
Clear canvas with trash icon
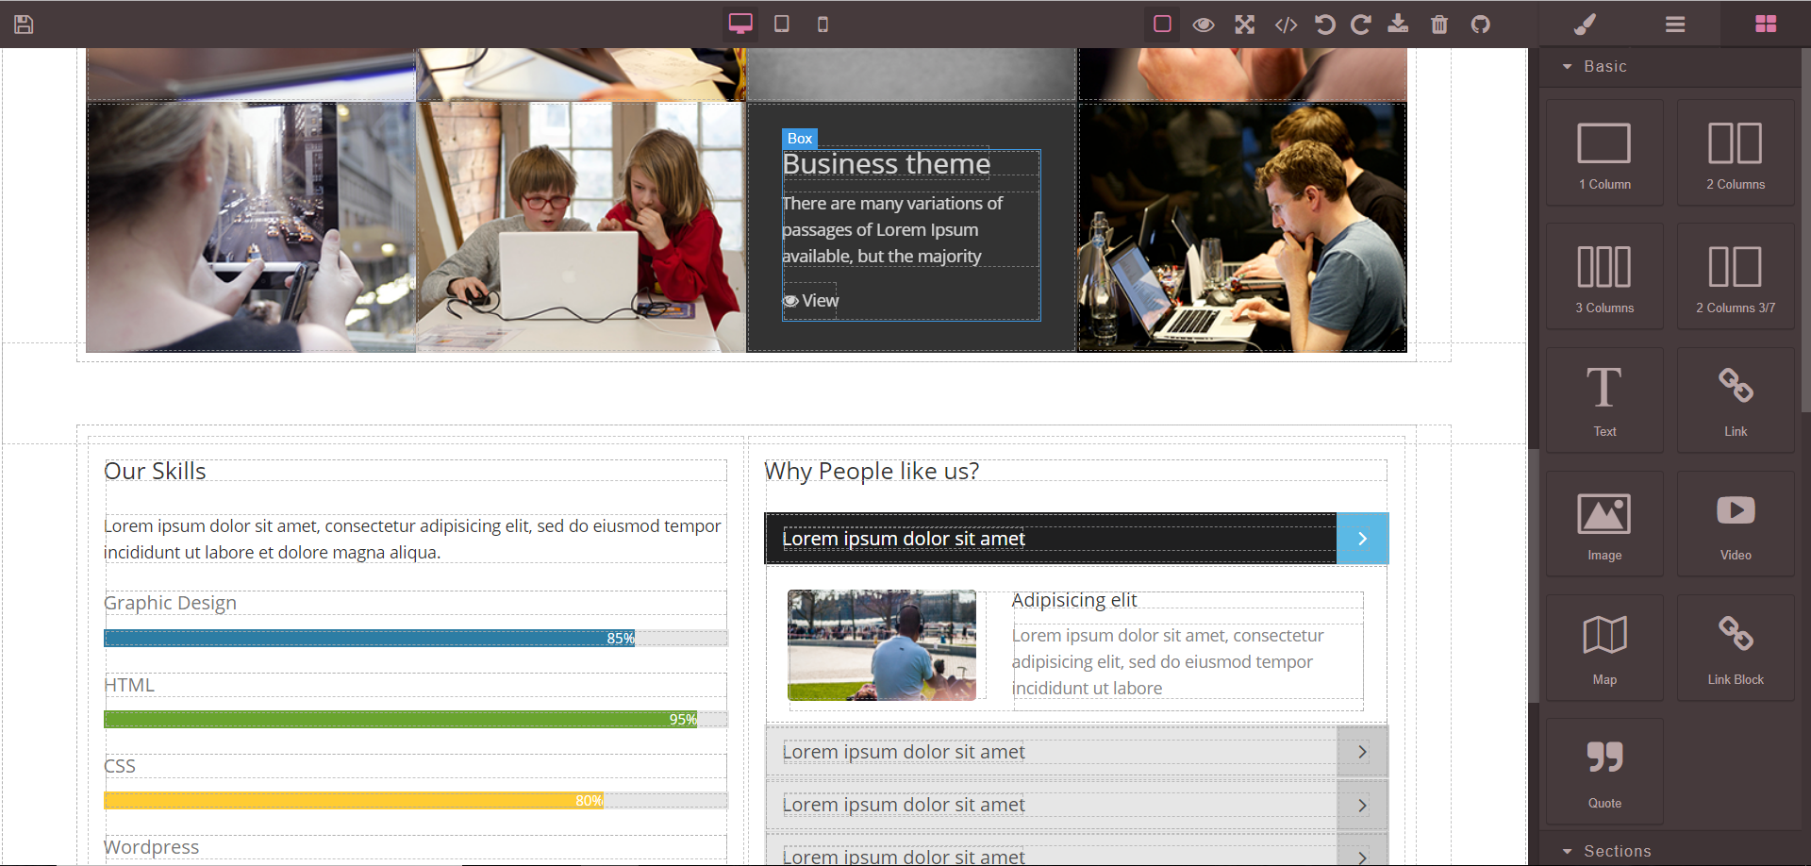[1439, 25]
